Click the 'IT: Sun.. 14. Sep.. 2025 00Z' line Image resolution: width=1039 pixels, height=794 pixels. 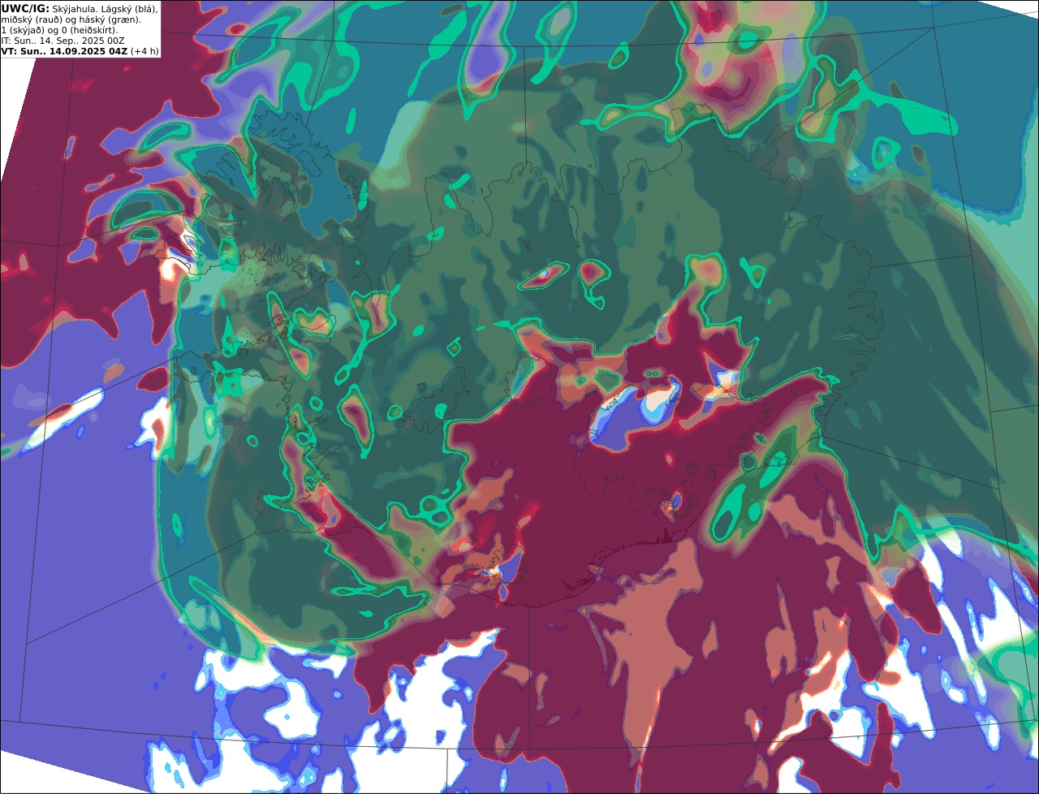pyautogui.click(x=63, y=41)
